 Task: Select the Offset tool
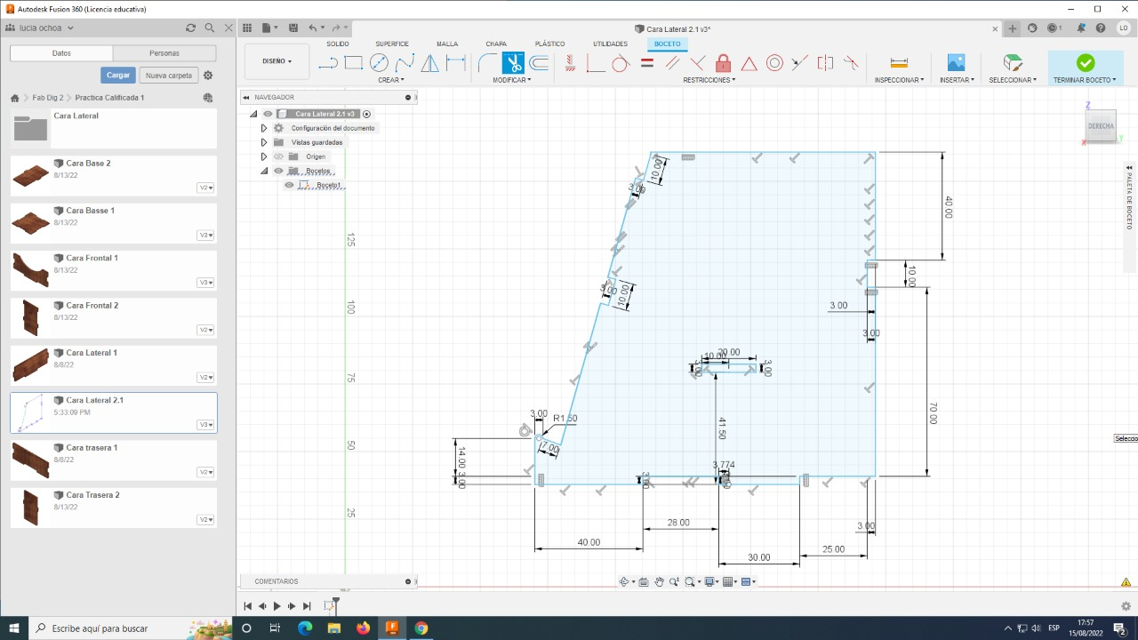coord(539,63)
